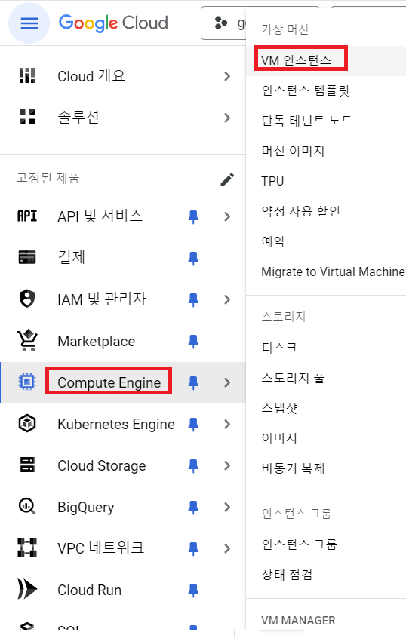Unpin VPC 네트워크 product
The width and height of the screenshot is (406, 638).
click(193, 549)
